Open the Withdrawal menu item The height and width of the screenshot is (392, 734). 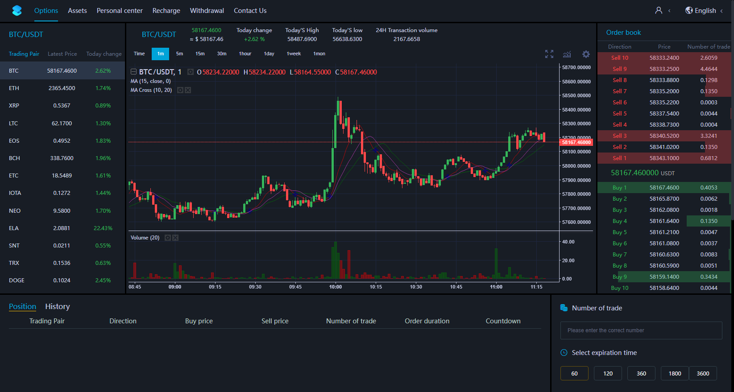tap(207, 10)
